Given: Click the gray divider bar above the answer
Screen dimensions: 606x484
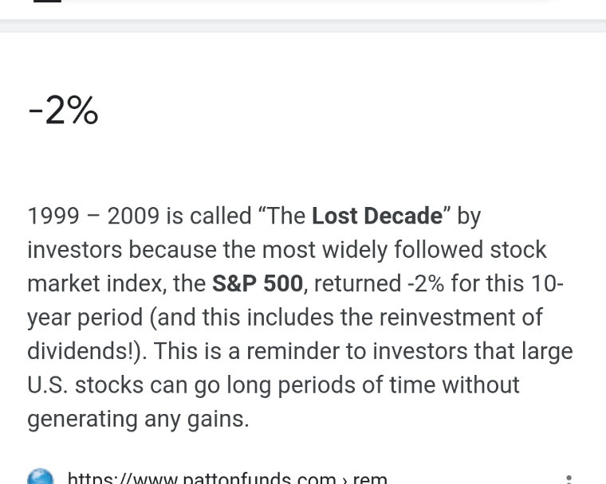Looking at the screenshot, I should point(303,25).
